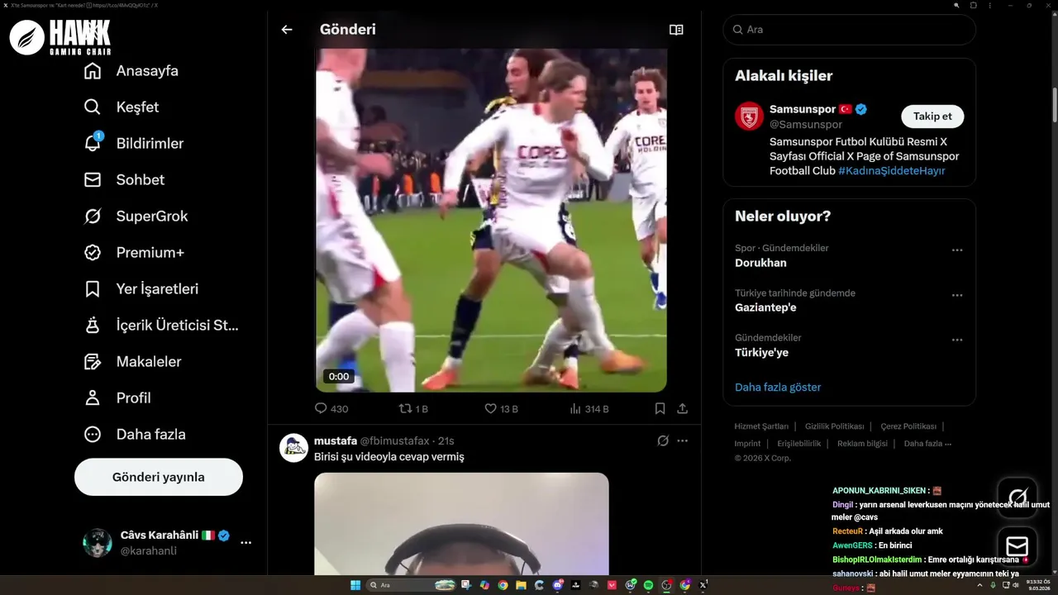Image resolution: width=1058 pixels, height=595 pixels.
Task: Open #KadınaŞiddeteHayır hashtag
Action: coord(892,170)
